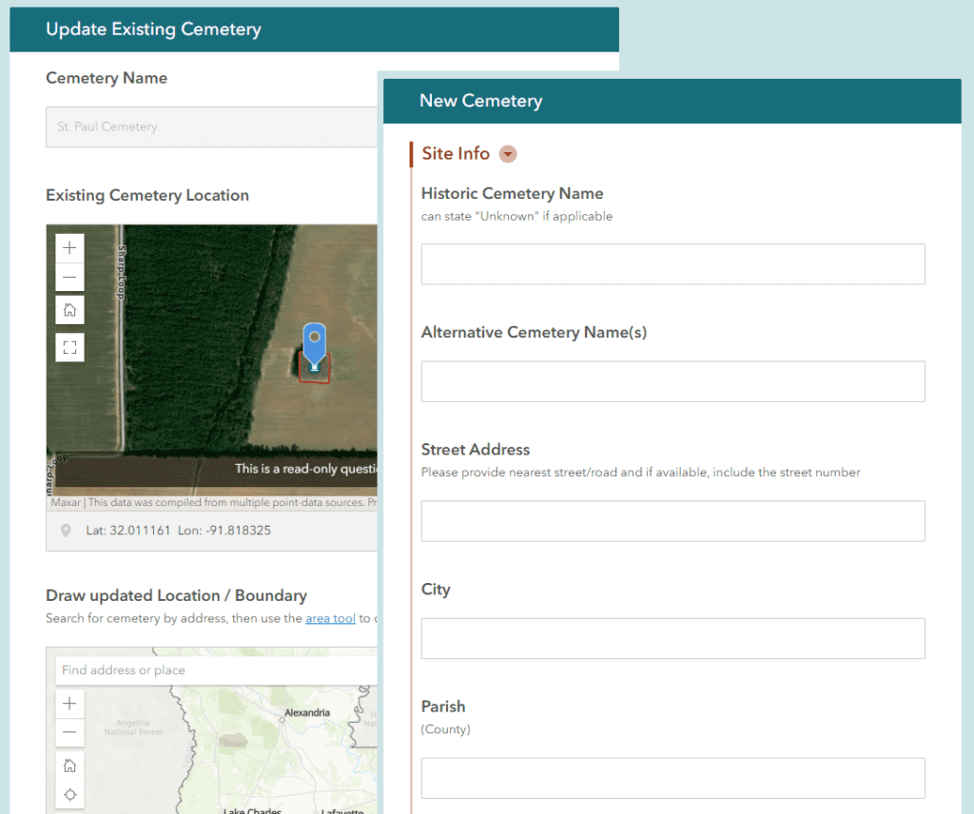Zoom out on the existing cemetery satellite map
This screenshot has width=974, height=814.
point(69,277)
